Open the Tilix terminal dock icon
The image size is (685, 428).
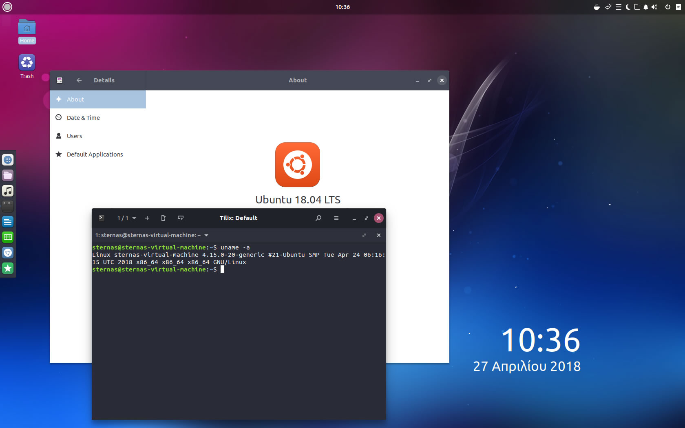click(8, 206)
